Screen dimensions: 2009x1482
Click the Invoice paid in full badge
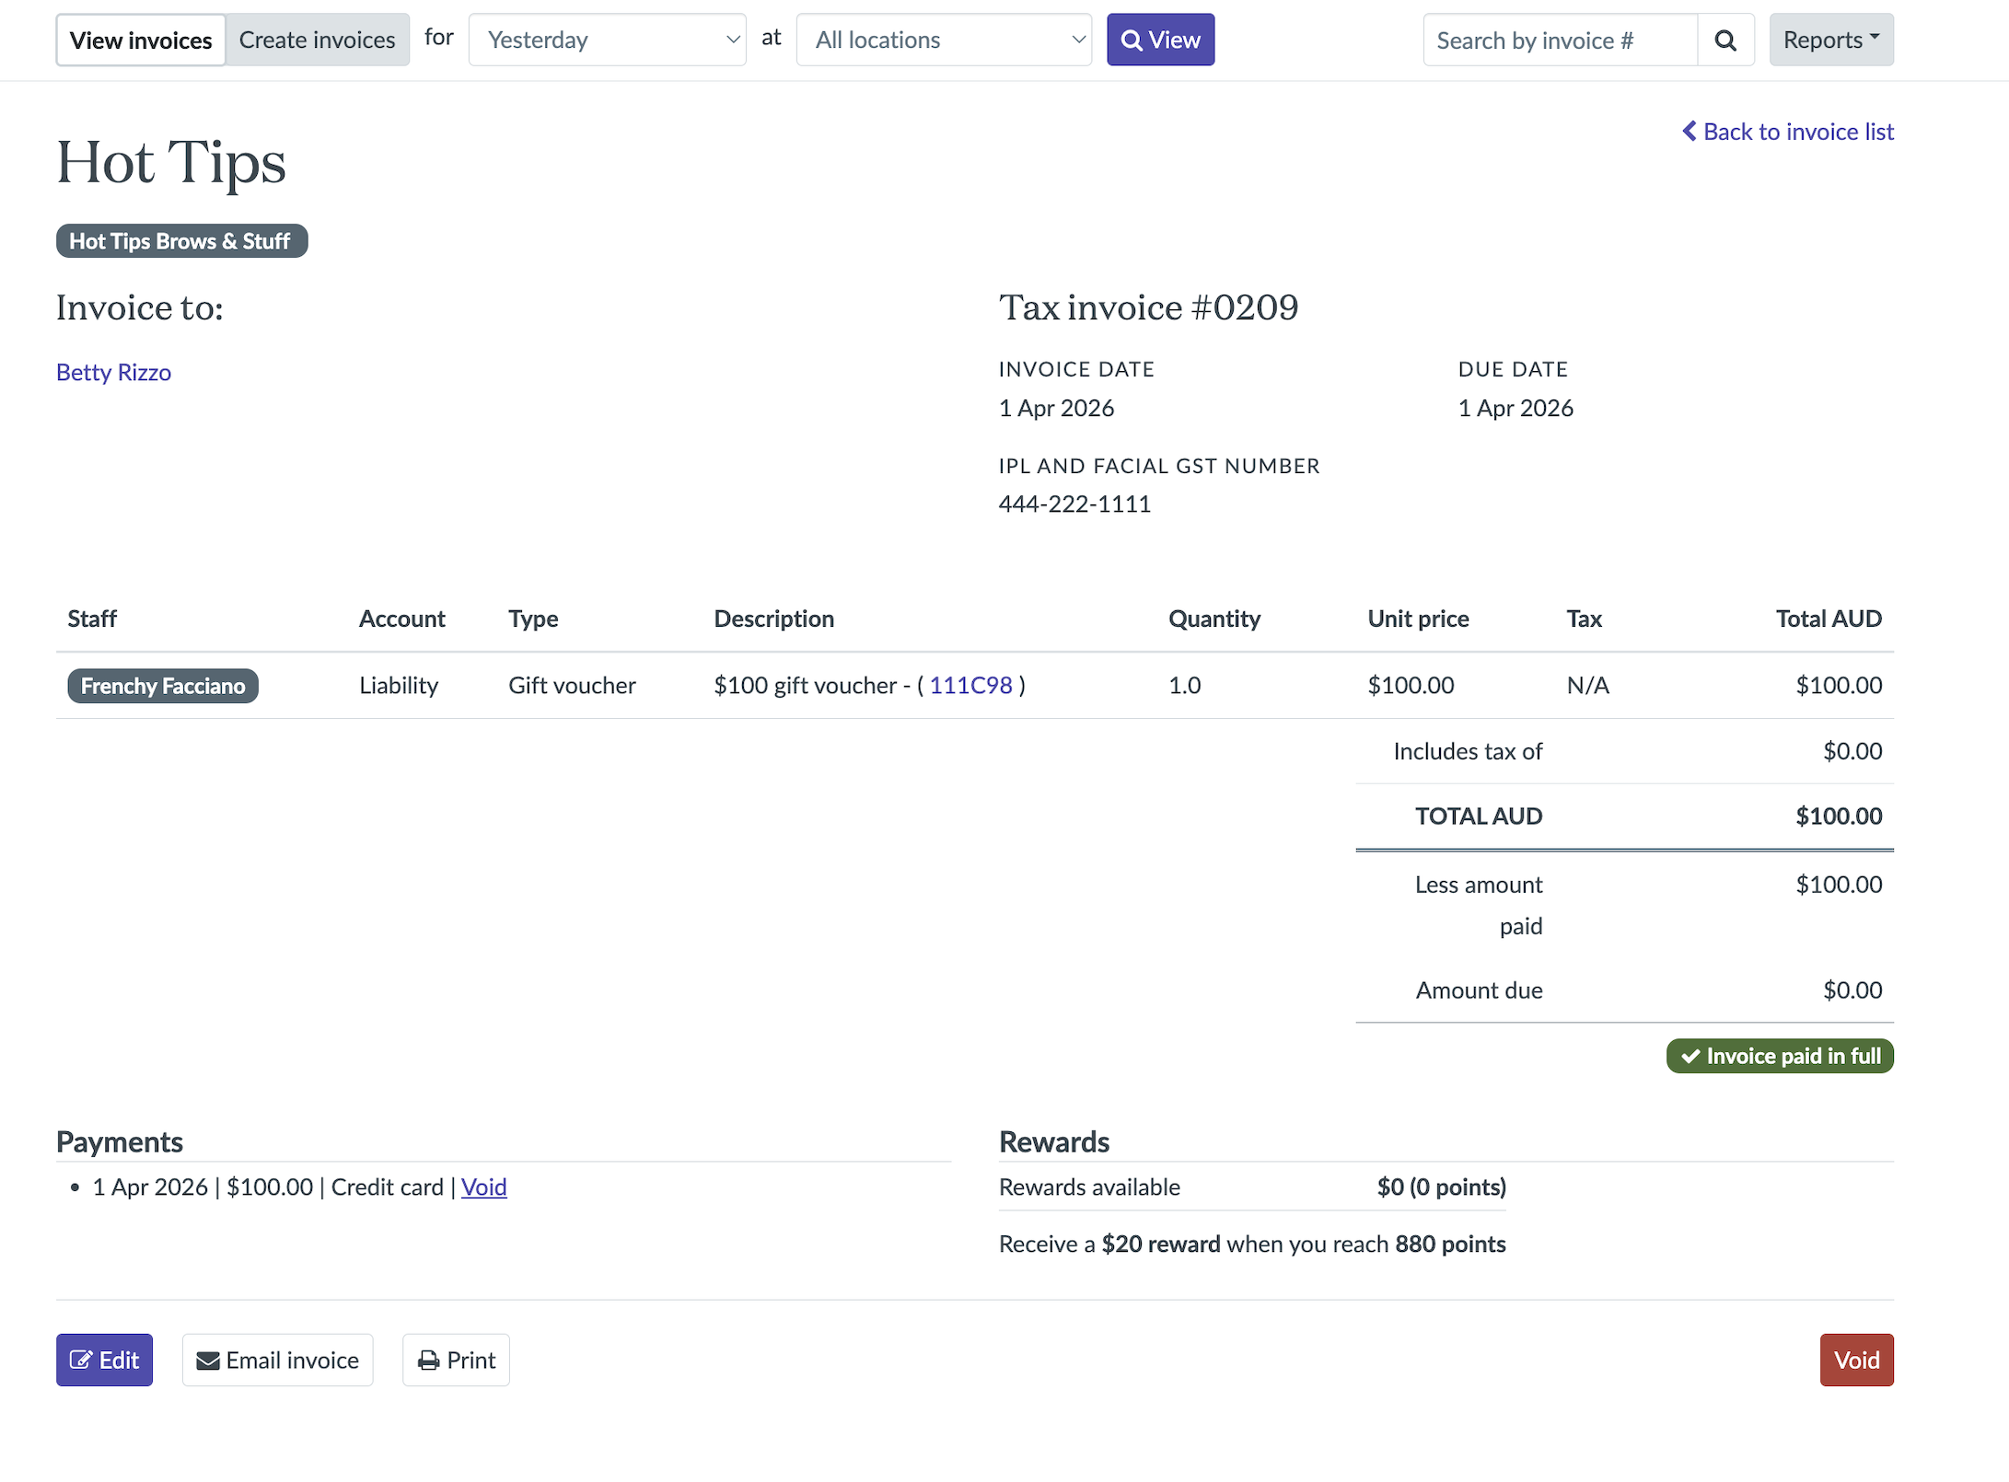click(x=1779, y=1056)
